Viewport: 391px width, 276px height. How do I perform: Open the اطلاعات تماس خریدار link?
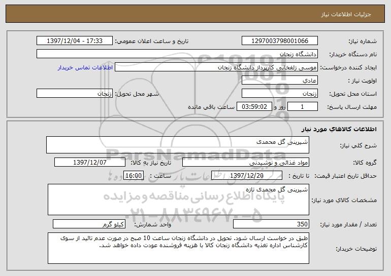point(85,67)
